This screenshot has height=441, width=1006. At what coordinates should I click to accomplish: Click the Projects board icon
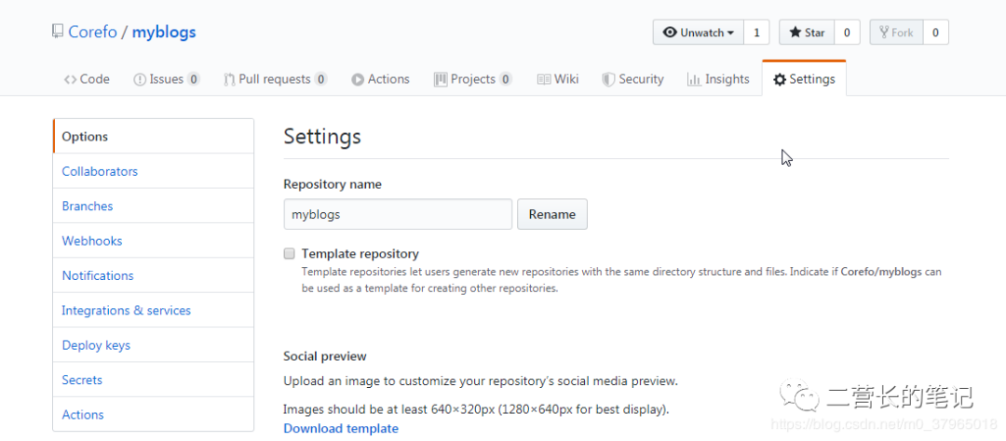(x=440, y=79)
